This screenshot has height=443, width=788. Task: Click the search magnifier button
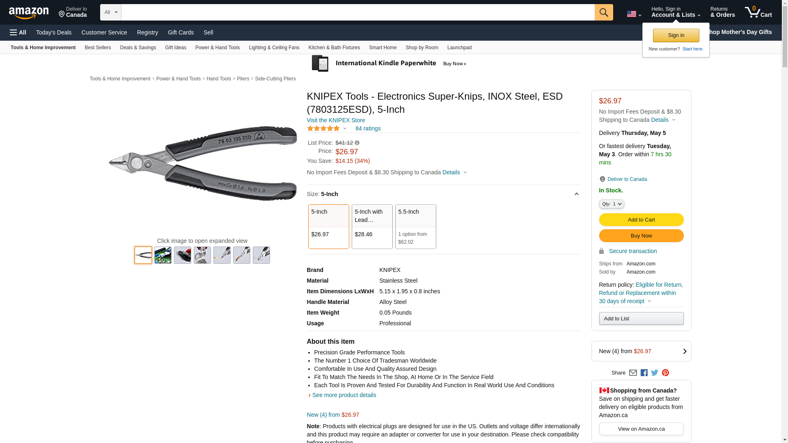[x=604, y=12]
